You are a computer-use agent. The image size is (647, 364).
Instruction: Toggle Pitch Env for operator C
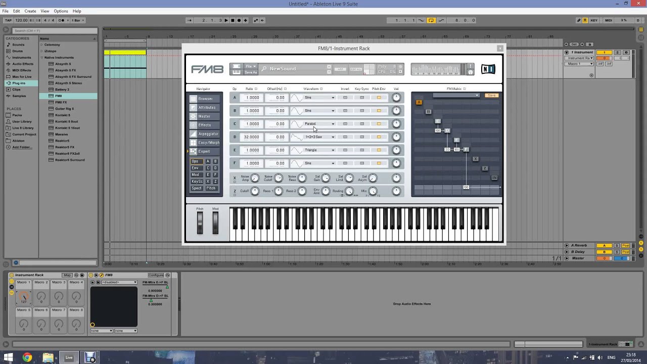[x=379, y=124]
